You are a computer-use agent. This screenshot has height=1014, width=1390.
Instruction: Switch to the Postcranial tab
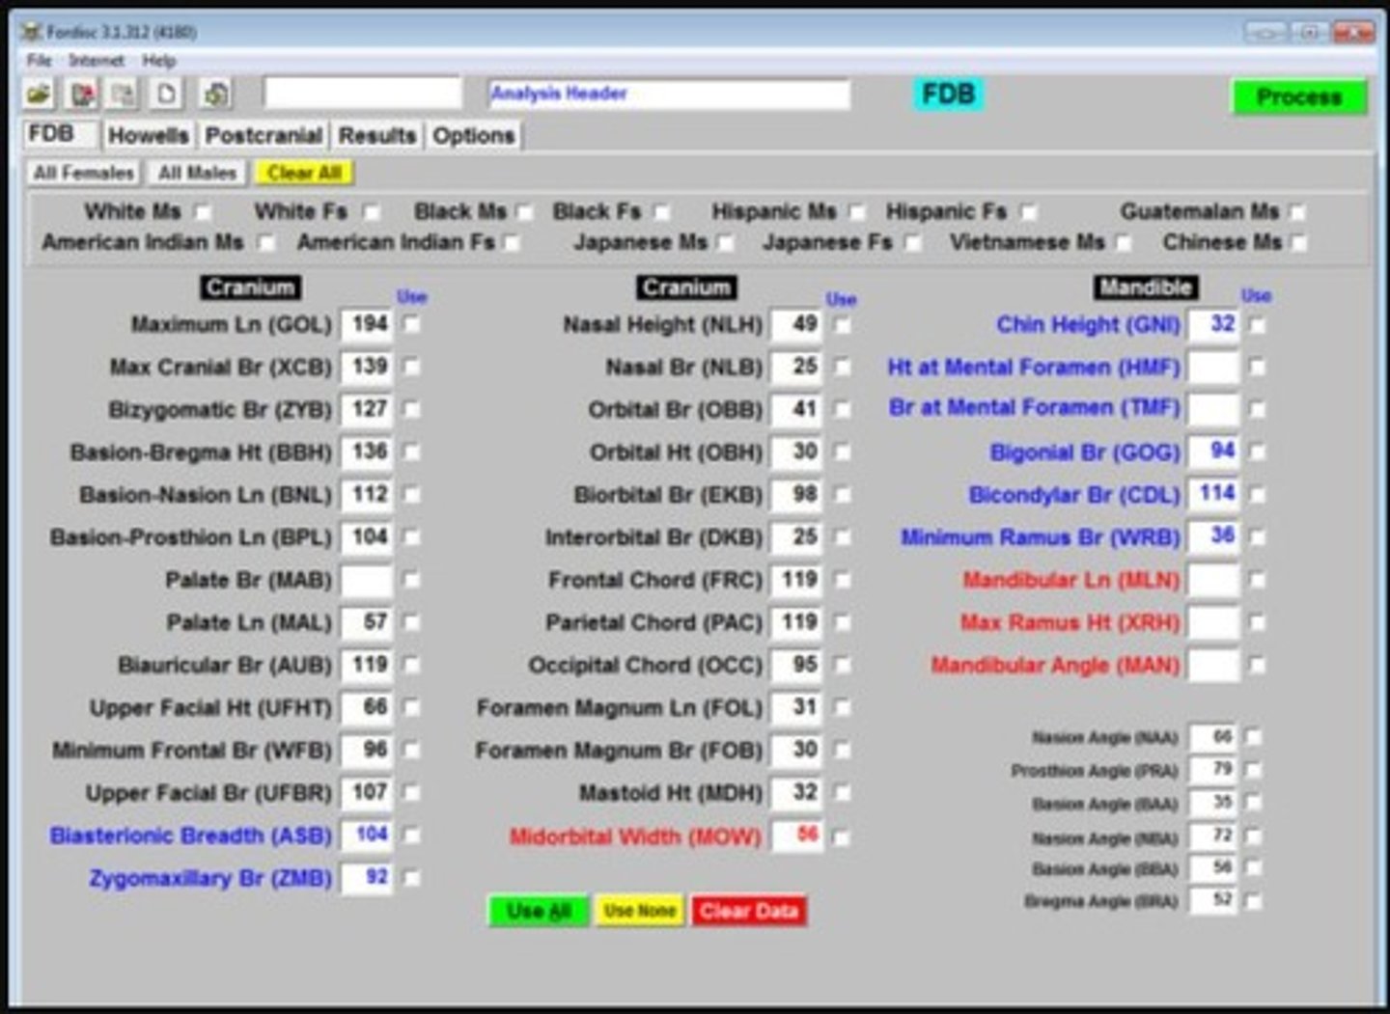[x=264, y=136]
